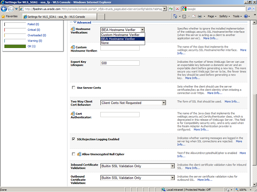Uncheck SSLRejection Logging Enabled
Image resolution: width=257 pixels, height=192 pixels.
coord(73,139)
